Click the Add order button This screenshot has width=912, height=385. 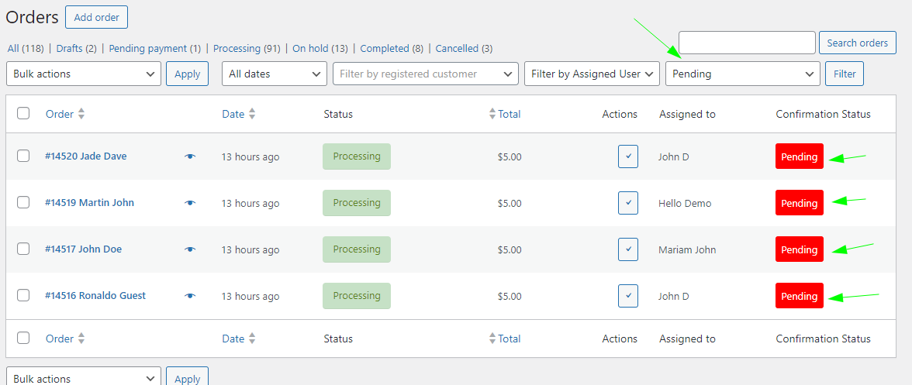click(96, 17)
